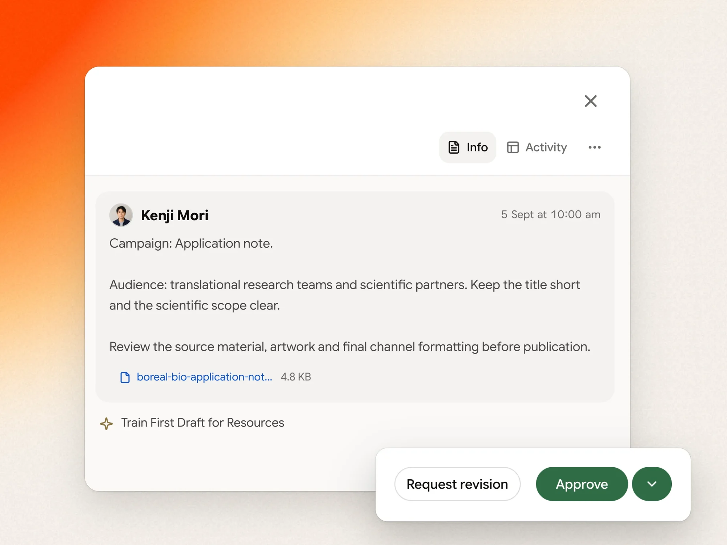
Task: Click the document icon on Info tab
Action: (454, 147)
